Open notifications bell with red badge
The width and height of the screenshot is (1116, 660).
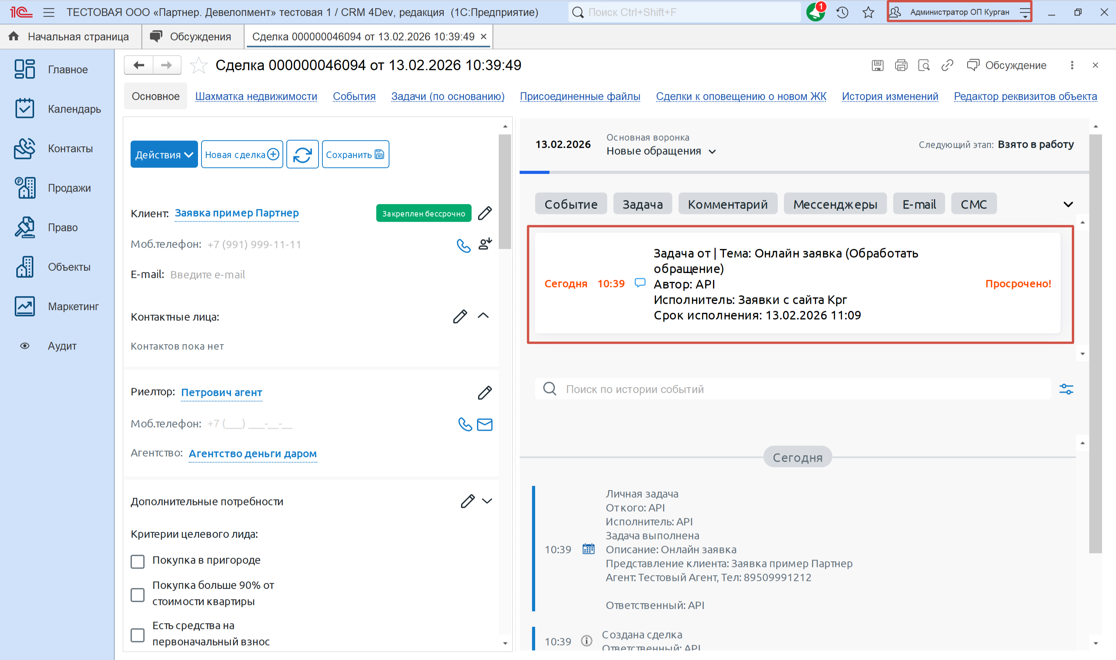pyautogui.click(x=816, y=12)
